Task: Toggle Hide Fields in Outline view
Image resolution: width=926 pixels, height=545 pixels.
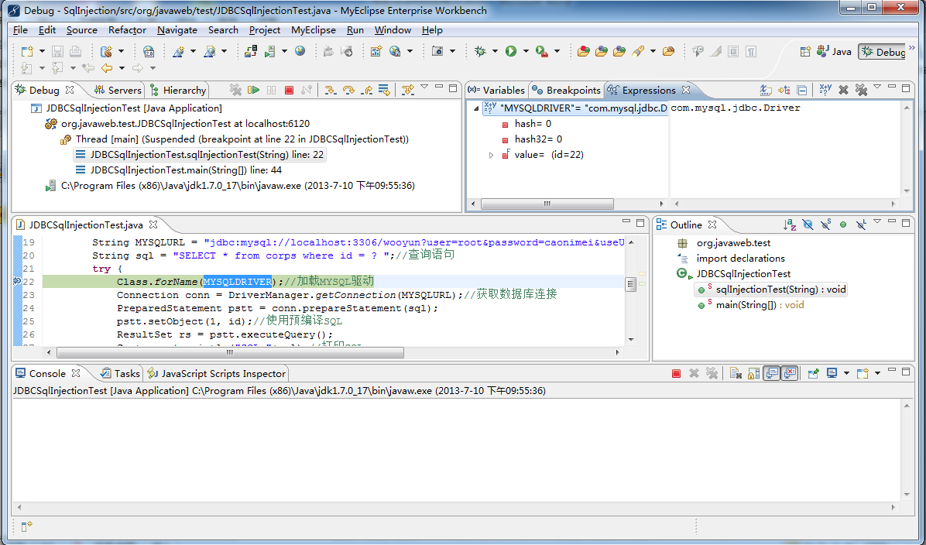Action: (808, 225)
